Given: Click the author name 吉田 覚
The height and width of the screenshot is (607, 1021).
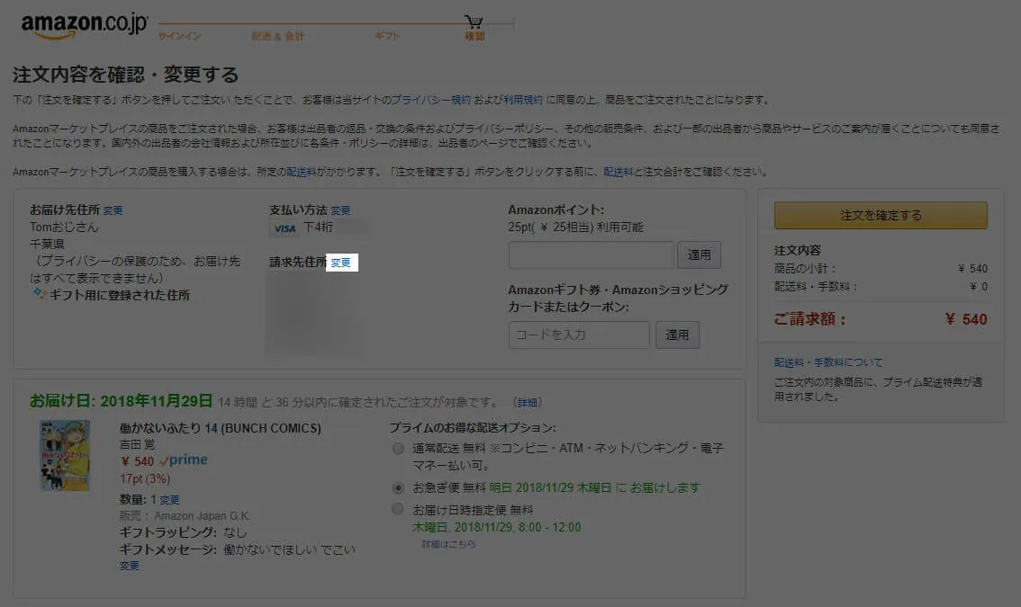Looking at the screenshot, I should tap(138, 444).
